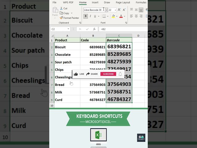Click the Paste clipboard icon
Image resolution: width=197 pixels, height=148 pixels.
tap(55, 10)
